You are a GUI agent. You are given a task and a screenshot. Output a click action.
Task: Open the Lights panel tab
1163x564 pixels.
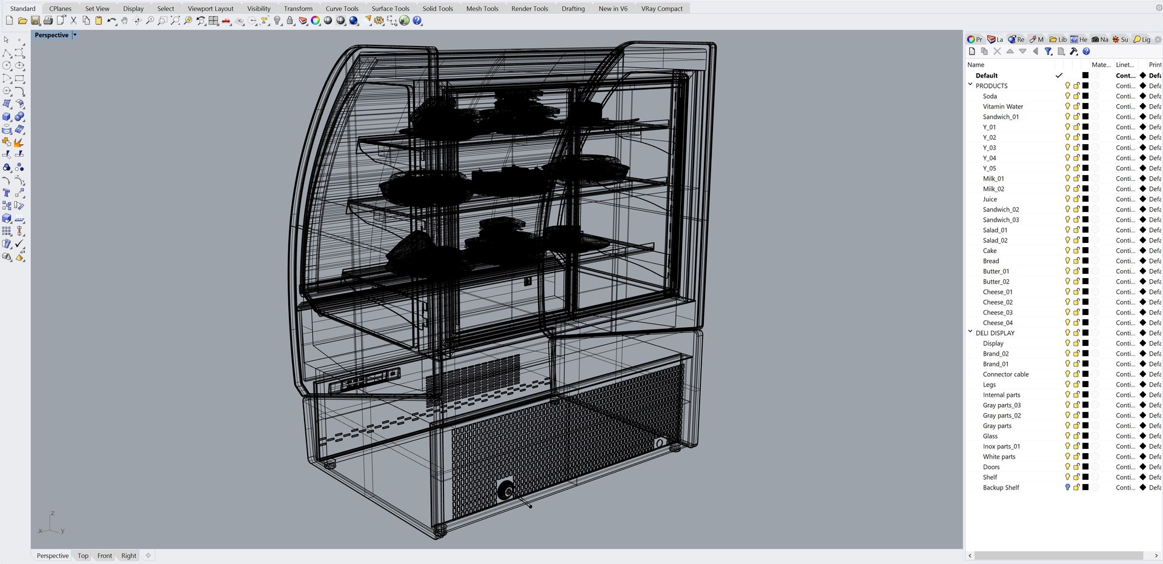coord(1142,39)
